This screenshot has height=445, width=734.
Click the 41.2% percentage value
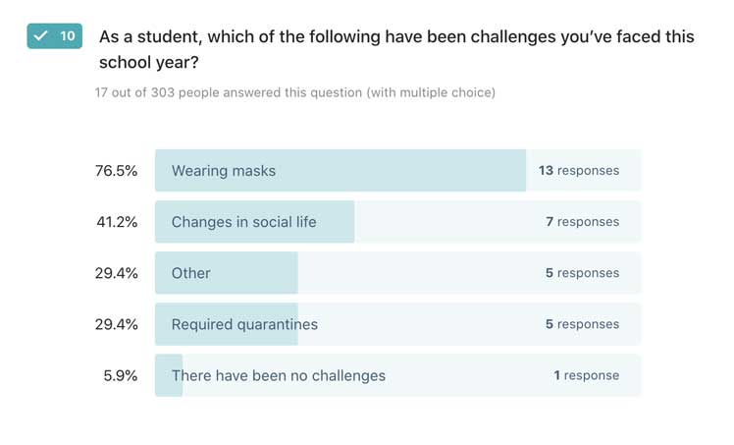point(116,222)
